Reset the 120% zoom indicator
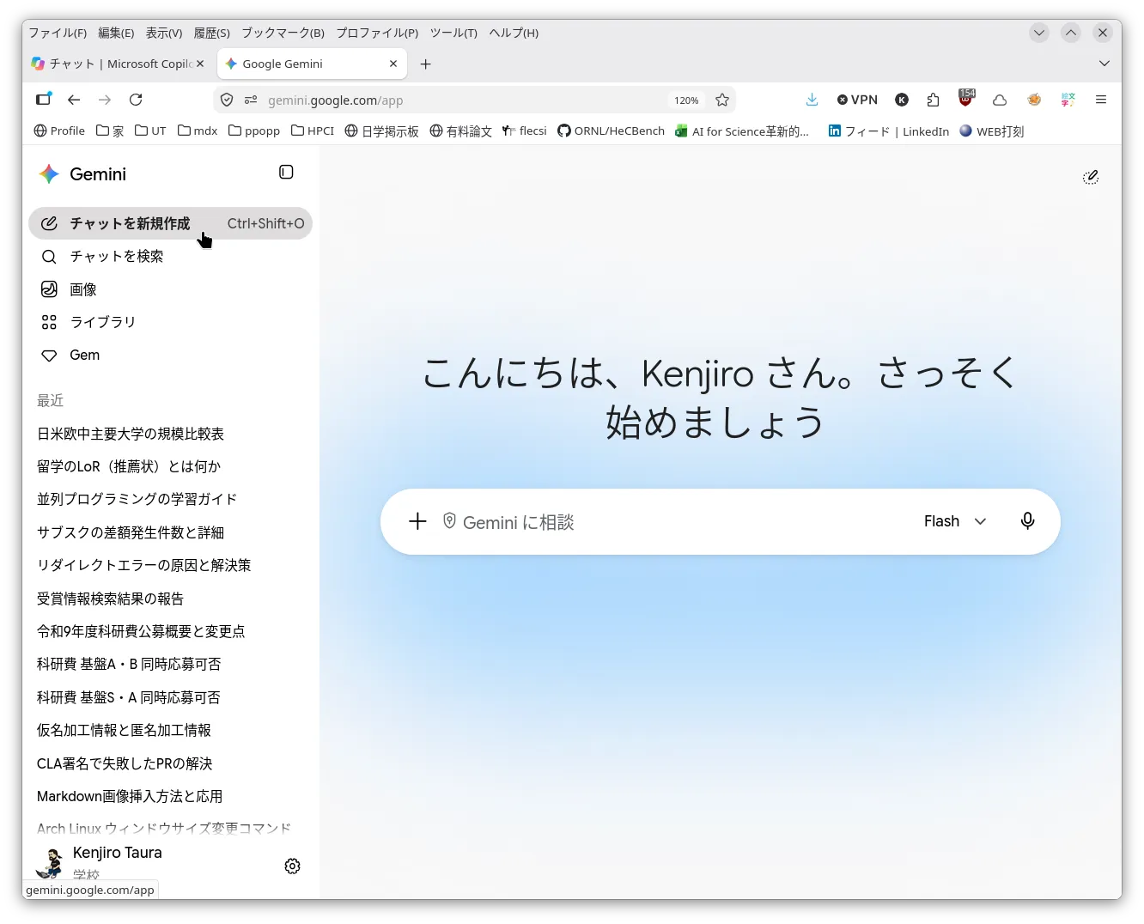Image resolution: width=1144 pixels, height=924 pixels. click(686, 100)
